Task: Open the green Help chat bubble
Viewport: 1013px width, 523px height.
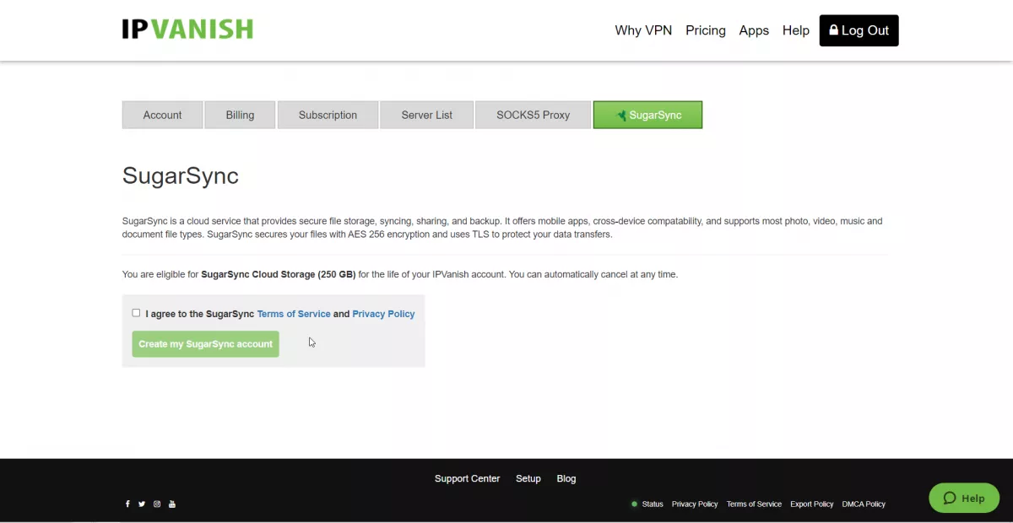Action: (963, 498)
